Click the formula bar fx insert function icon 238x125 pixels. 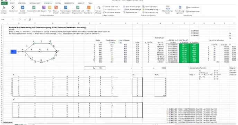click(x=30, y=19)
